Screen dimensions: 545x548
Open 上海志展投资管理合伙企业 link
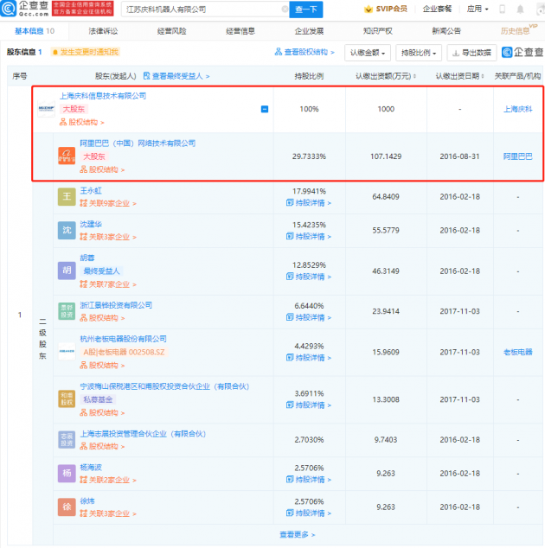click(143, 434)
